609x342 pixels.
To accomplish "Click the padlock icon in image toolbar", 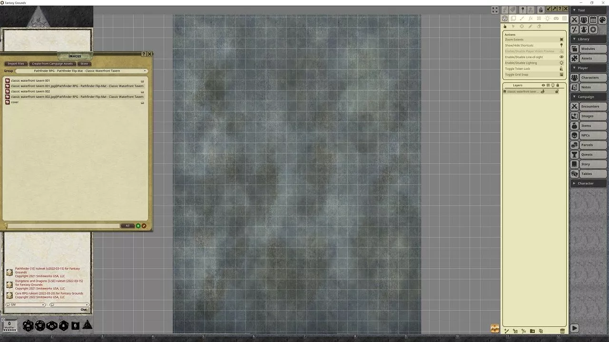I will 541,10.
